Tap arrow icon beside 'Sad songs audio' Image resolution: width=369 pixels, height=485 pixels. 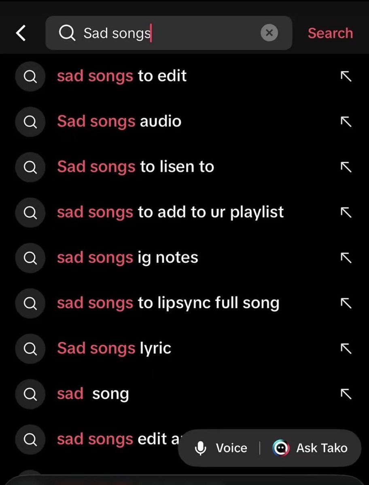[x=346, y=121]
